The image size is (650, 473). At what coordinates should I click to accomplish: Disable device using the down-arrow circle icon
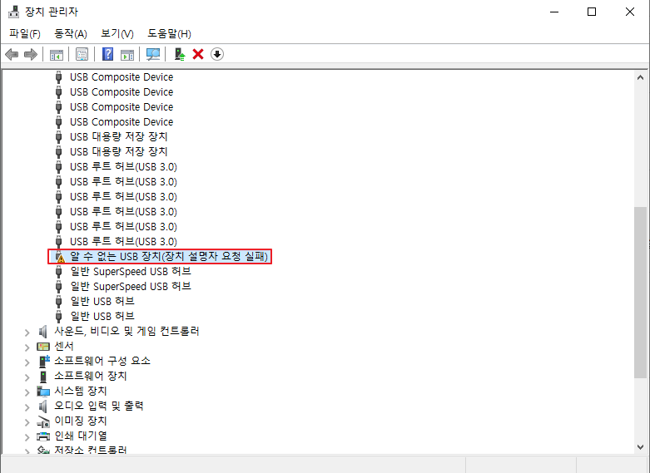[x=217, y=54]
